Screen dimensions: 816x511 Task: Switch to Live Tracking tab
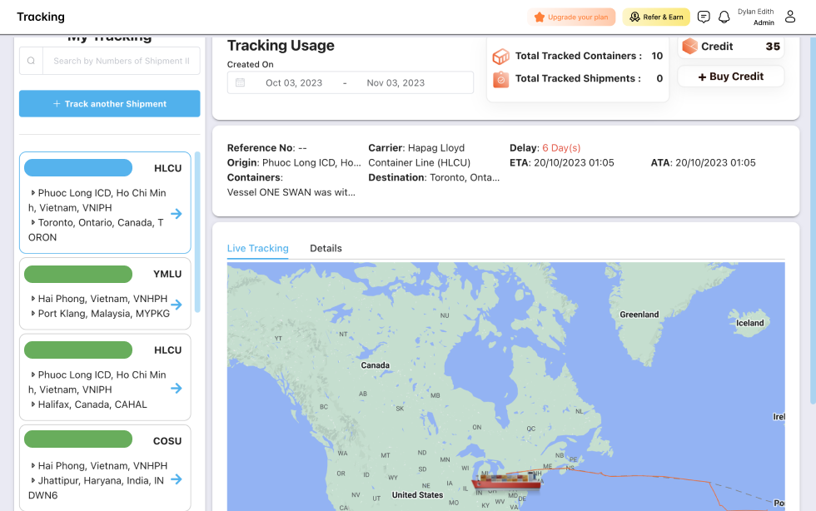click(257, 248)
